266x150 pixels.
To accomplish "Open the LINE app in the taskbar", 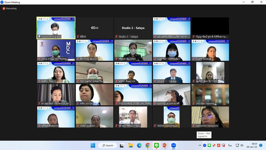I will 156,145.
